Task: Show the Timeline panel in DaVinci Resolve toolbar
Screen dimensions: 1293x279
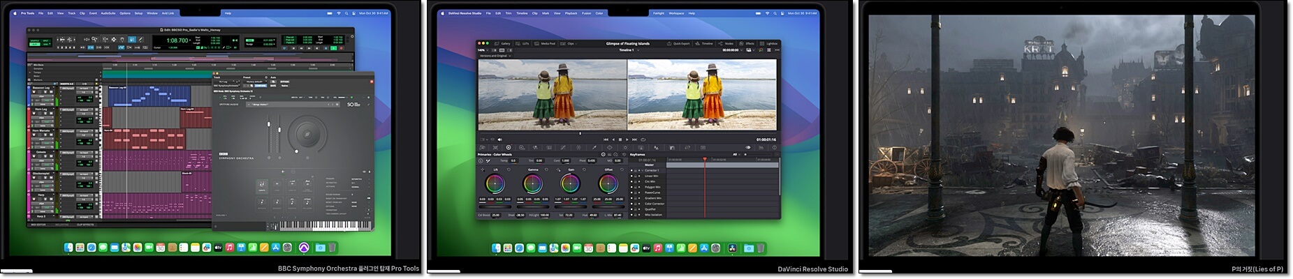Action: 705,43
